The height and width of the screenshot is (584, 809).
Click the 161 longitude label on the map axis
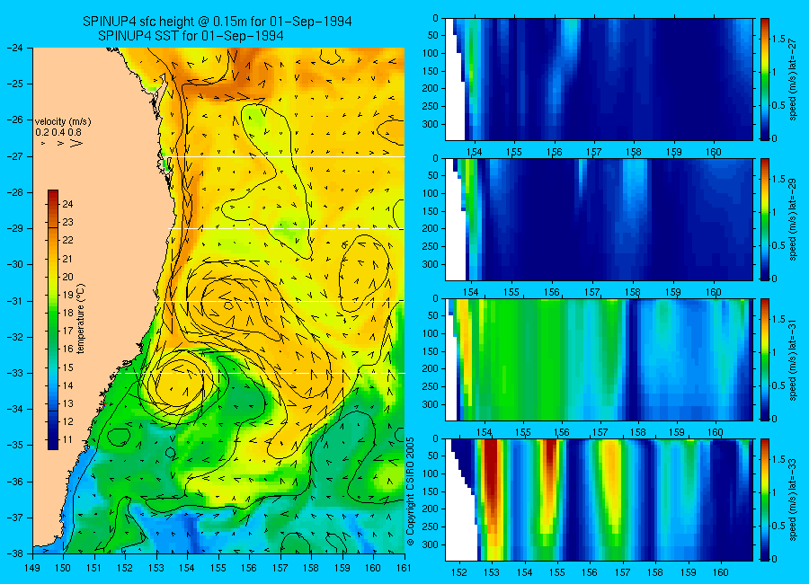click(x=404, y=568)
